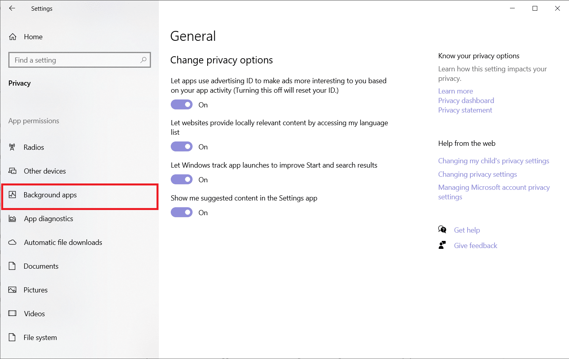Go to Documents privacy settings
This screenshot has width=569, height=359.
[x=41, y=266]
